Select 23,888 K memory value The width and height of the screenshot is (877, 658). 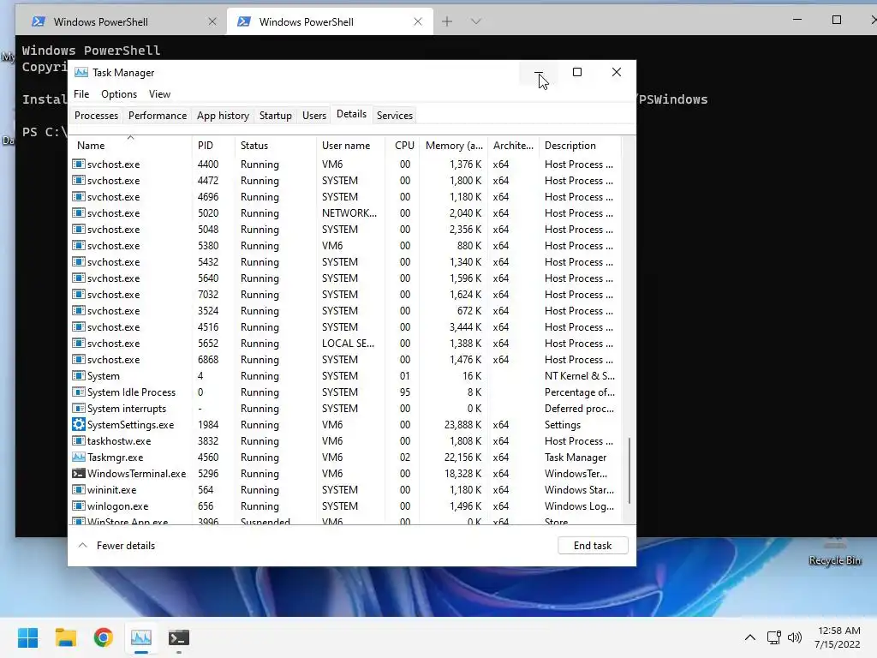[x=462, y=425]
